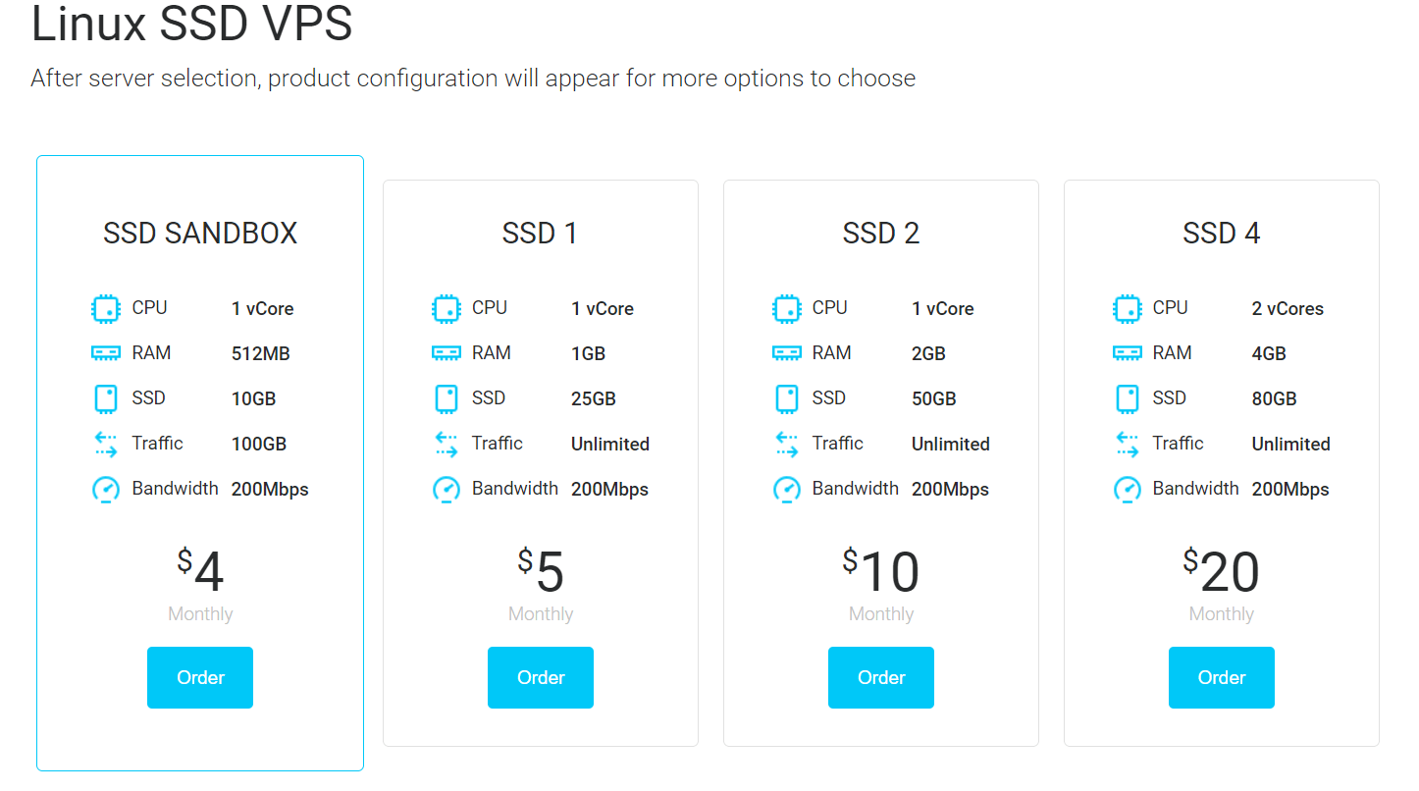Screen dimensions: 1419x791
Task: Order the SSD 1 plan
Action: coord(541,677)
